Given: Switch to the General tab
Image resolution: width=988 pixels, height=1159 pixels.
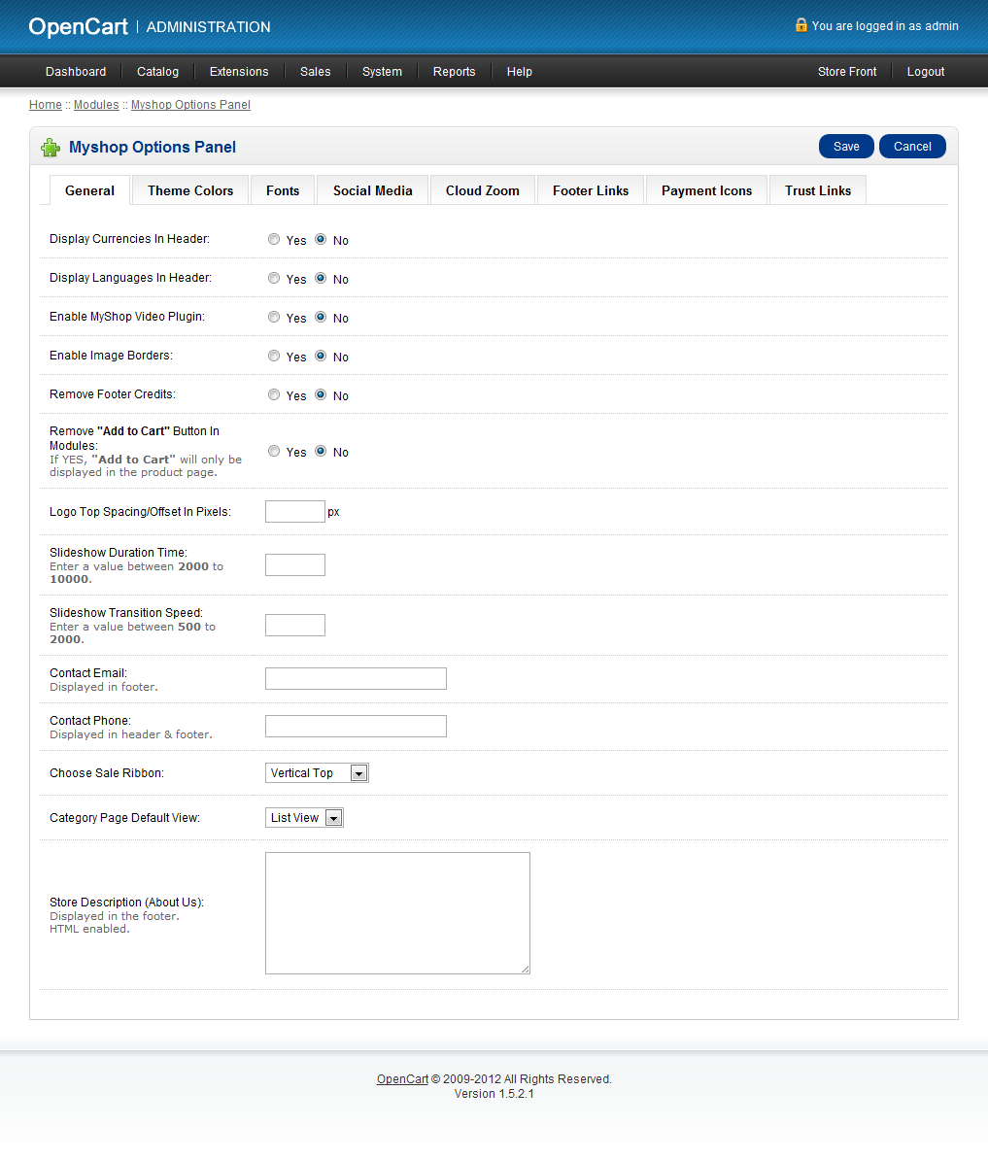Looking at the screenshot, I should (89, 190).
